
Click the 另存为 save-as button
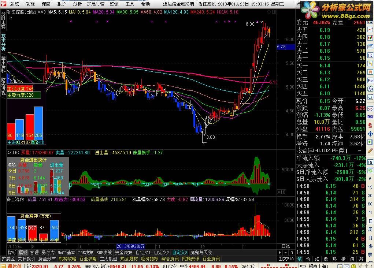48,252
